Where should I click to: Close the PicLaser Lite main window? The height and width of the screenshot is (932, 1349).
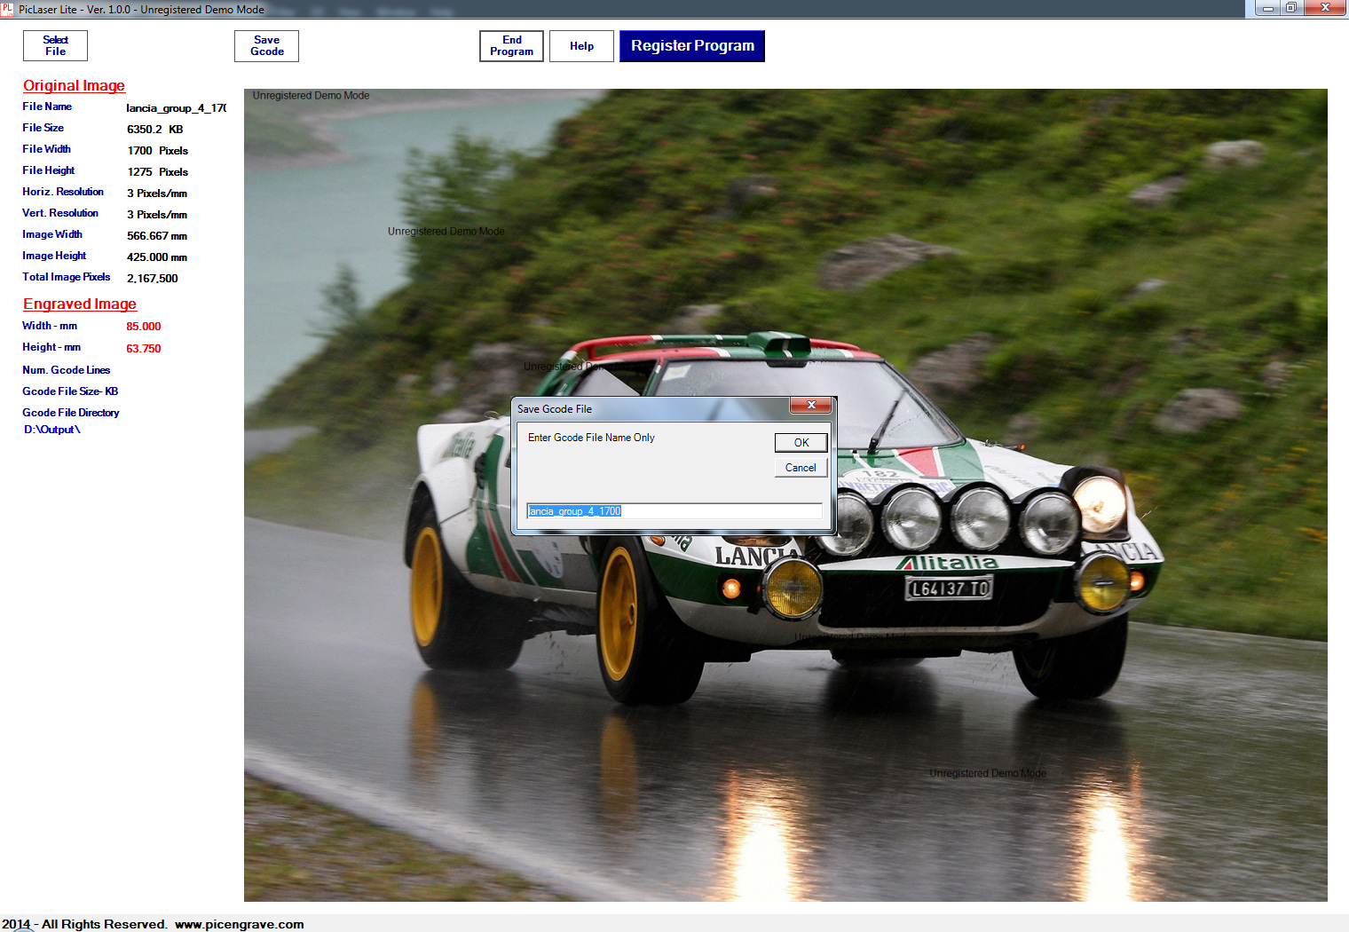[1325, 8]
